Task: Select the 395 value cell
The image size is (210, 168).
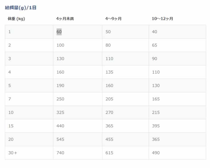Action: pos(156,126)
